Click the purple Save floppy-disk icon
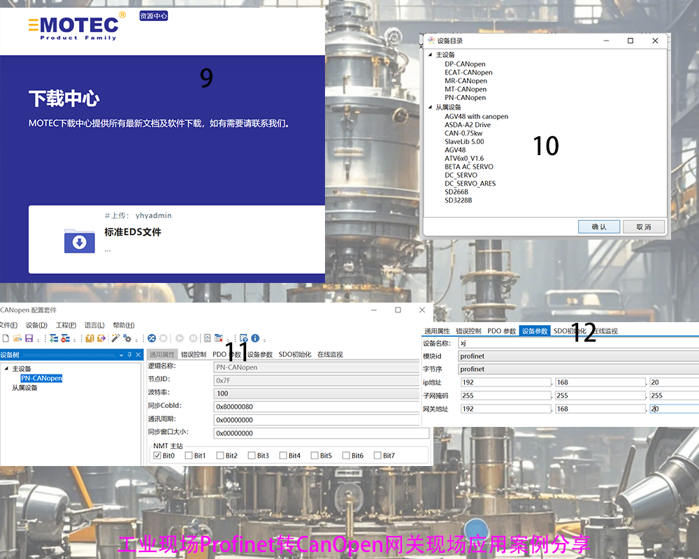The width and height of the screenshot is (699, 559). pos(29,338)
